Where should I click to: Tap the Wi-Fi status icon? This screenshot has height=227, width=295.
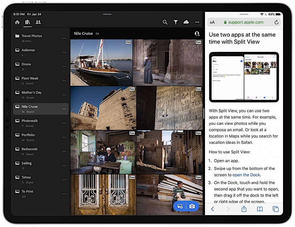tap(262, 14)
